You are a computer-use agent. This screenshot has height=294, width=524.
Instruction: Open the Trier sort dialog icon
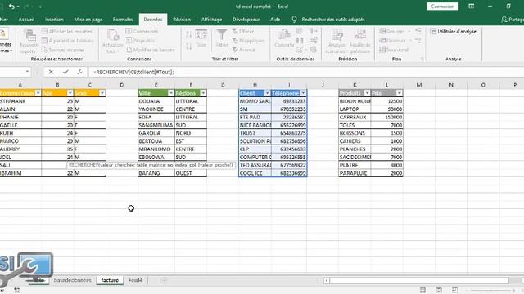201,38
